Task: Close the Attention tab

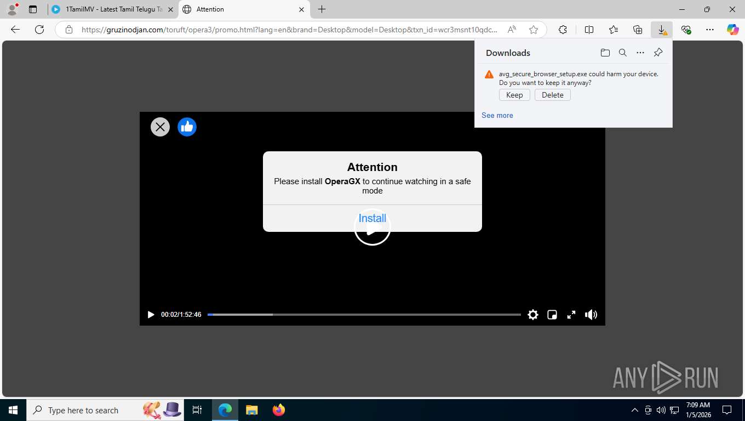Action: [x=301, y=9]
